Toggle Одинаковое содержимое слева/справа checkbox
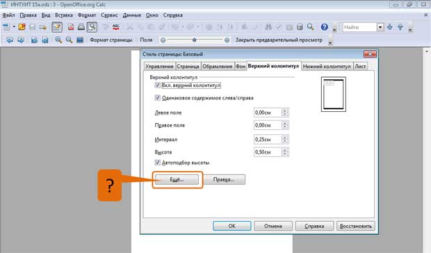431x253 pixels. pyautogui.click(x=158, y=98)
